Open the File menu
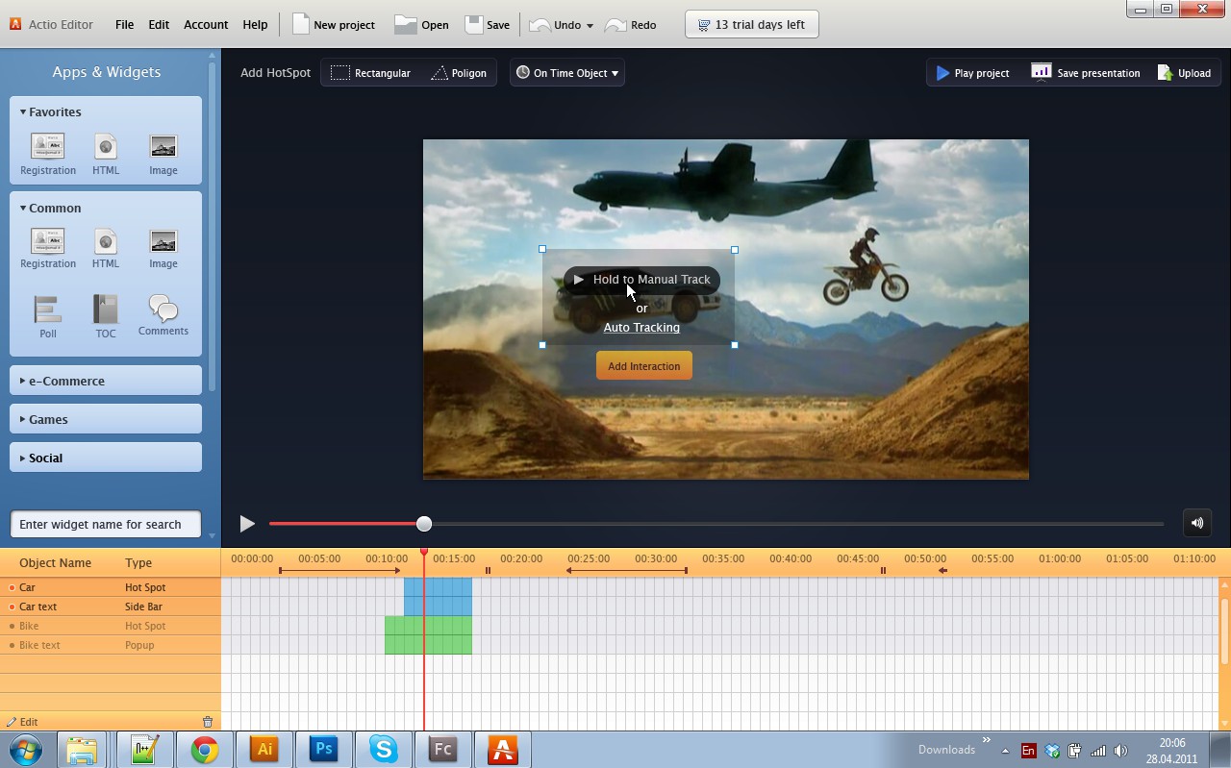Viewport: 1231px width, 768px height. 125,25
